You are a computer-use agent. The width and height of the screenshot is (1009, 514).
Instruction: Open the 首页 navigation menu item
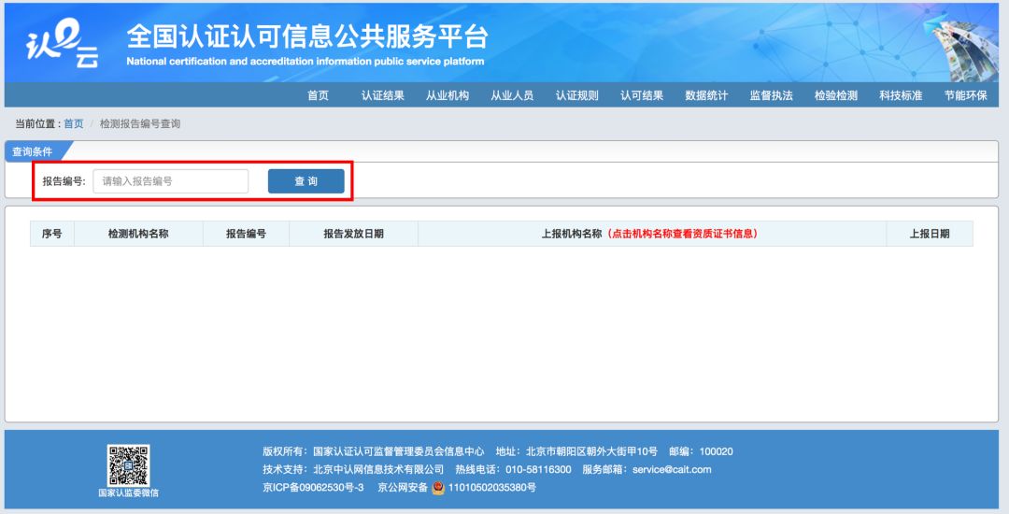[318, 95]
